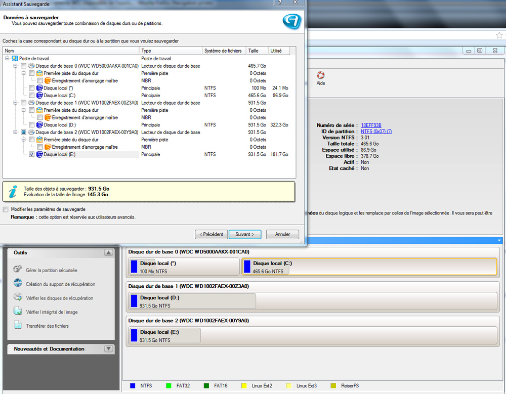Click the Vérifier l'intégrité de l'image icon

click(18, 312)
